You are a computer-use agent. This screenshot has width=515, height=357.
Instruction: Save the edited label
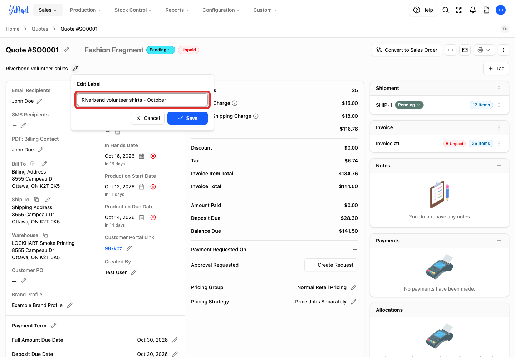[x=187, y=118]
